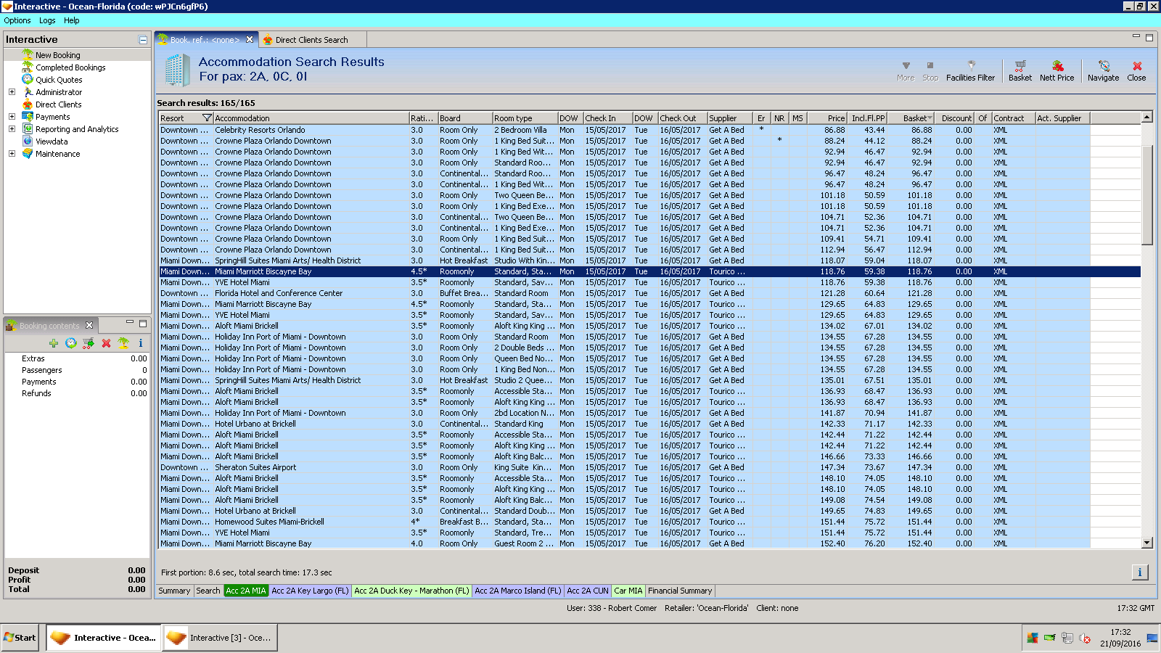Click green plus icon in Booking contents

(54, 343)
